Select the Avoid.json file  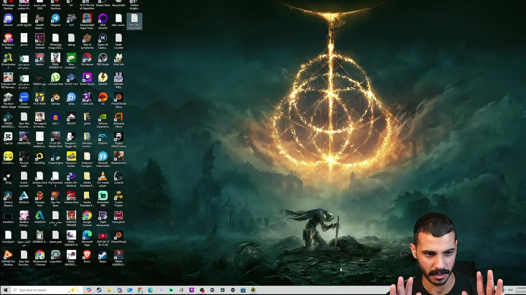click(8, 236)
